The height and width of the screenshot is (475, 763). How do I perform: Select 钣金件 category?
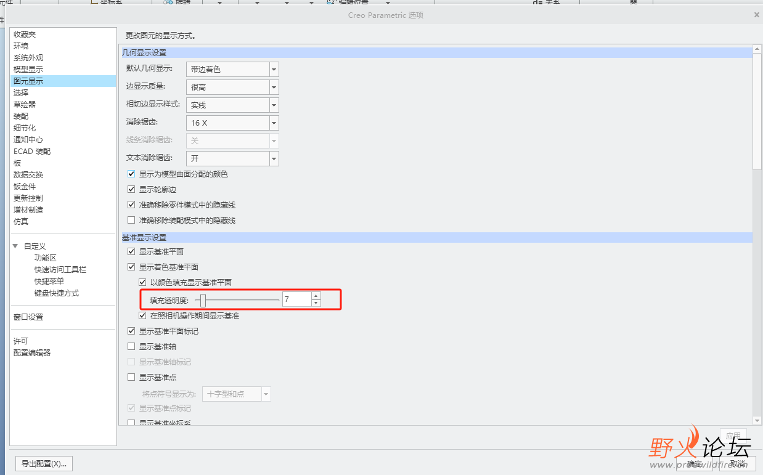pyautogui.click(x=25, y=187)
